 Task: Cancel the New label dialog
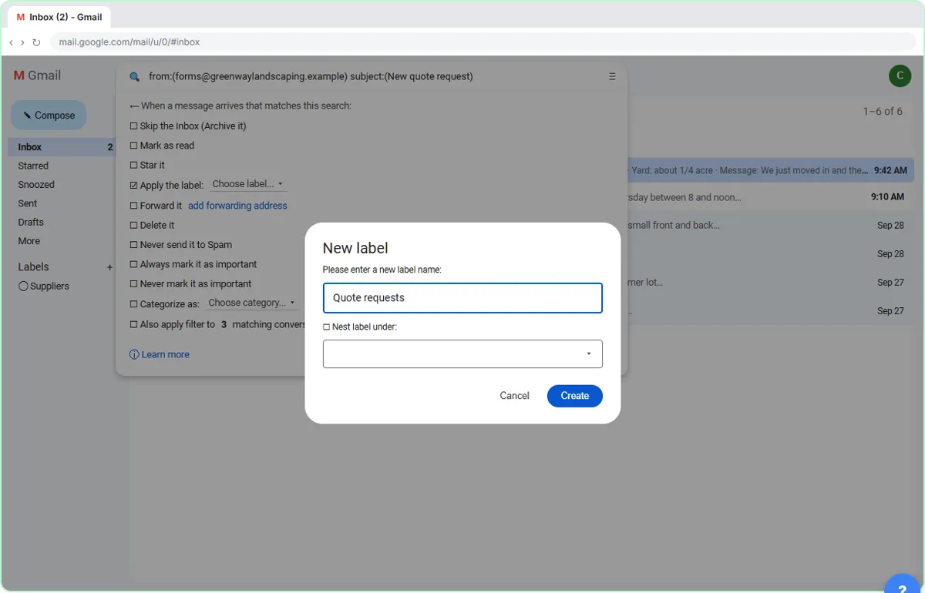coord(514,396)
